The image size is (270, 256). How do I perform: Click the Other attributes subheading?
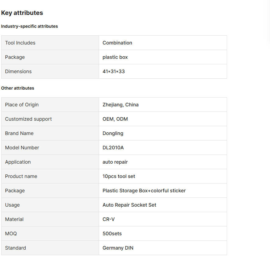(18, 88)
